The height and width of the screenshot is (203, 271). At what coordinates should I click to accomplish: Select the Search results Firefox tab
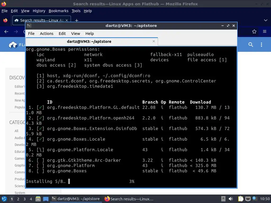[x=42, y=20]
